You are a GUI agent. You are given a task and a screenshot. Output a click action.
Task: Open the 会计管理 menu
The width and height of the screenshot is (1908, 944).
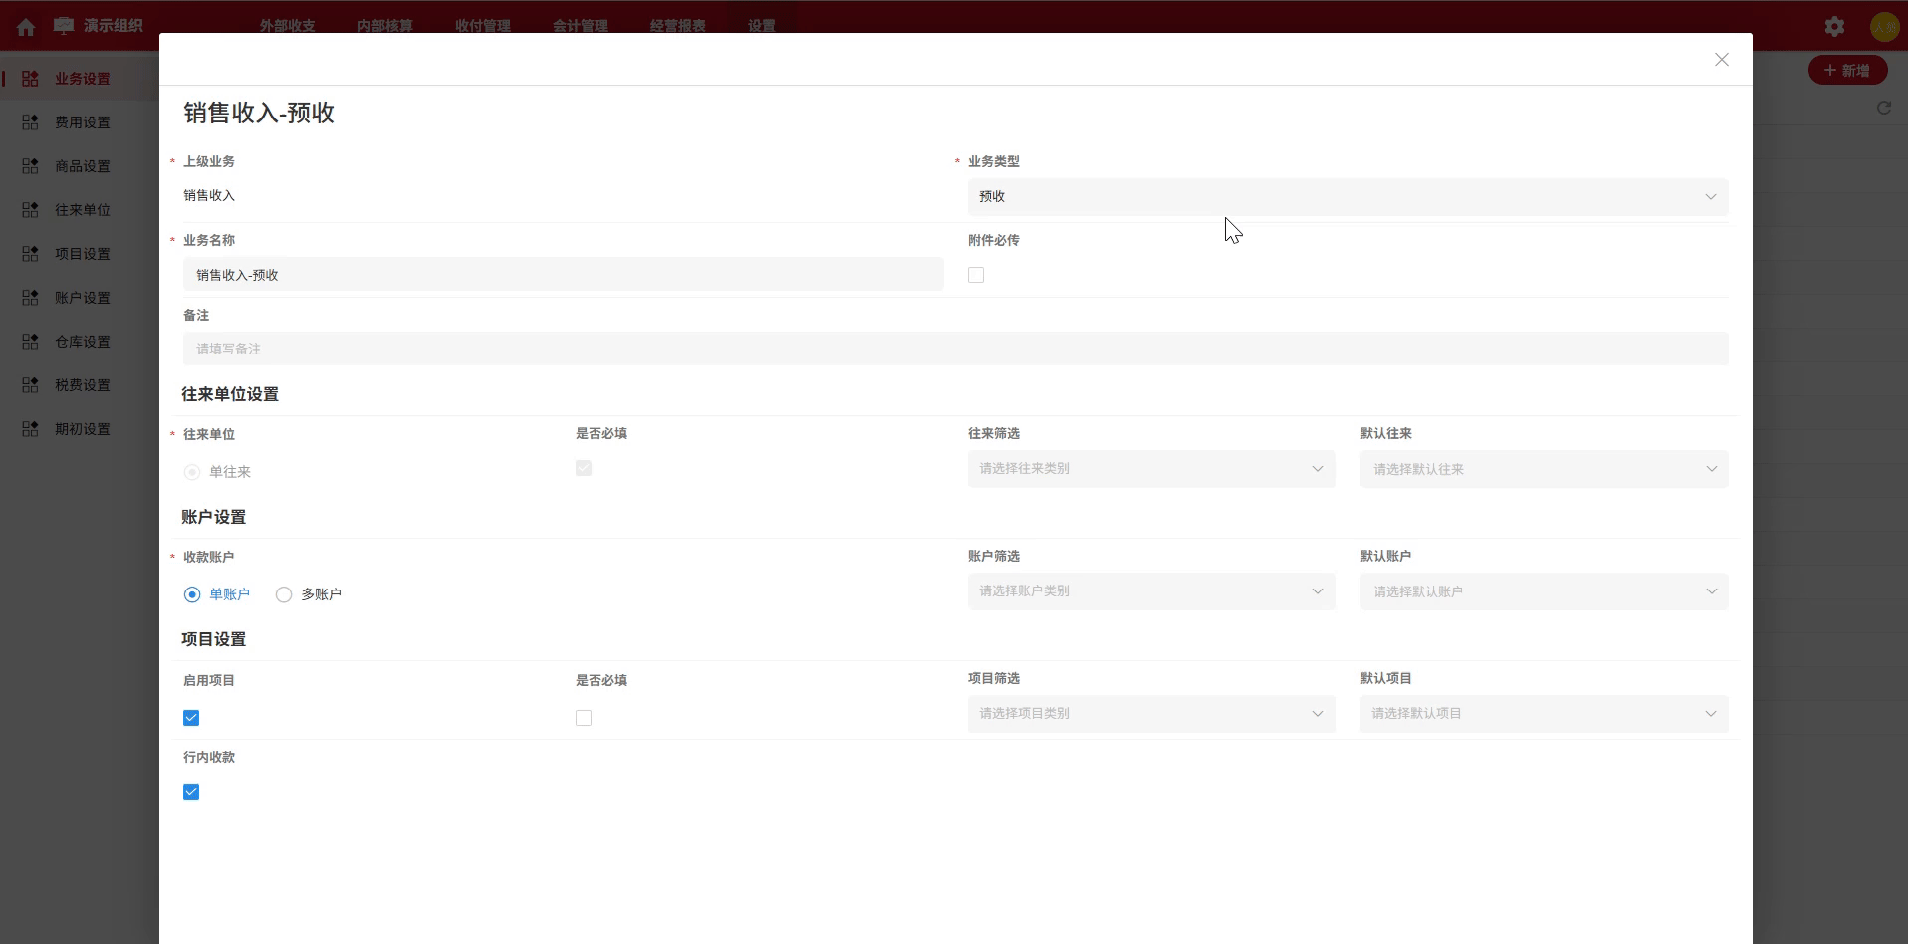580,26
